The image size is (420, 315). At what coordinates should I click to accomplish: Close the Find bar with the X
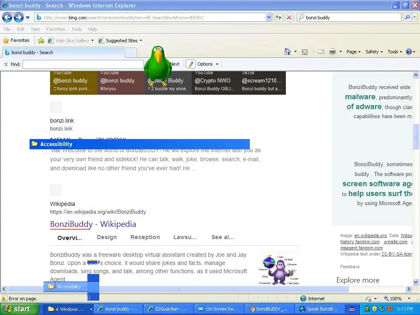coord(6,64)
